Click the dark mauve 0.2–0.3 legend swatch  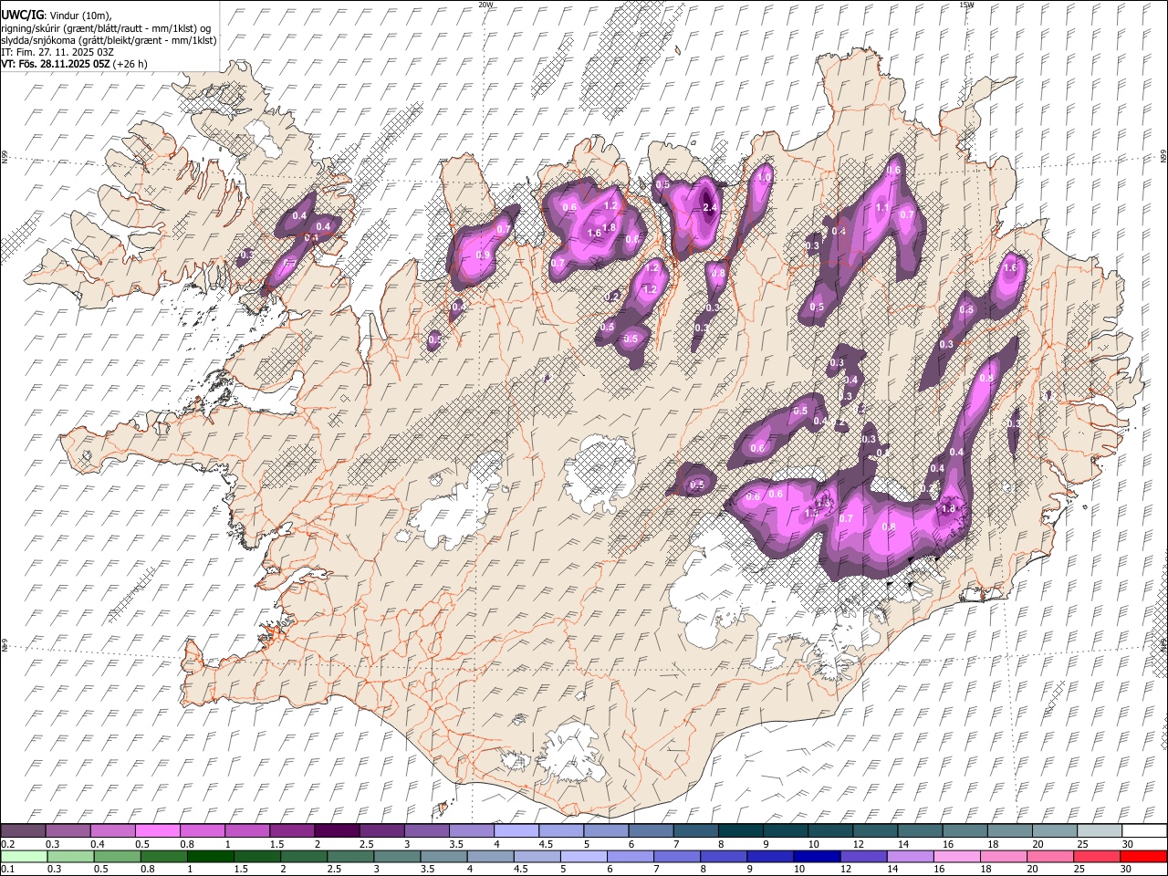[x=23, y=830]
